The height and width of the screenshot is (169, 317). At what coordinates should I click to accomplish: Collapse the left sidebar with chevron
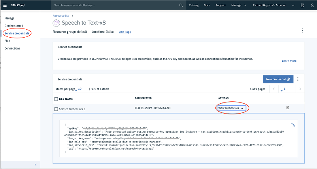point(35,165)
